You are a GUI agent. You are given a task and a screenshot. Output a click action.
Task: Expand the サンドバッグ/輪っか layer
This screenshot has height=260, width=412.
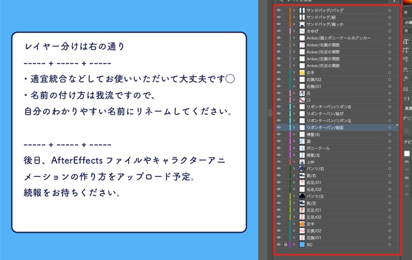coord(294,24)
